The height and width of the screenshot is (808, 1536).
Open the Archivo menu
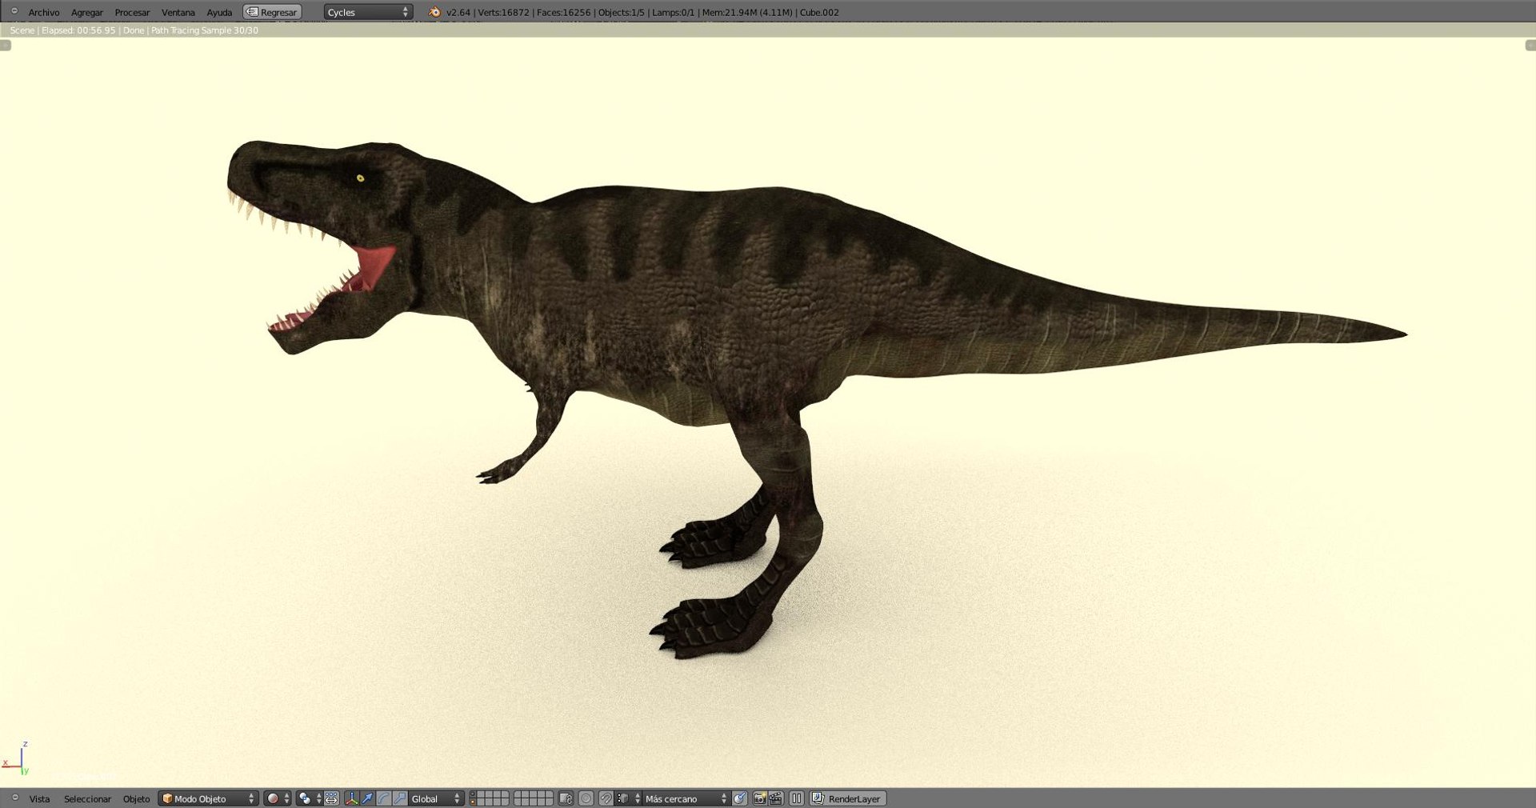tap(44, 12)
